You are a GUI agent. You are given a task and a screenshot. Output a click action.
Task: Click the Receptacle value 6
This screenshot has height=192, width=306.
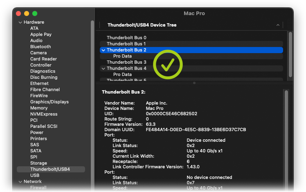pos(188,162)
